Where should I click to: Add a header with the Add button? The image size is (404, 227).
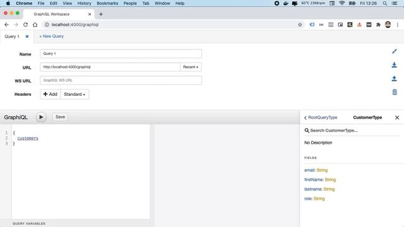tap(50, 94)
